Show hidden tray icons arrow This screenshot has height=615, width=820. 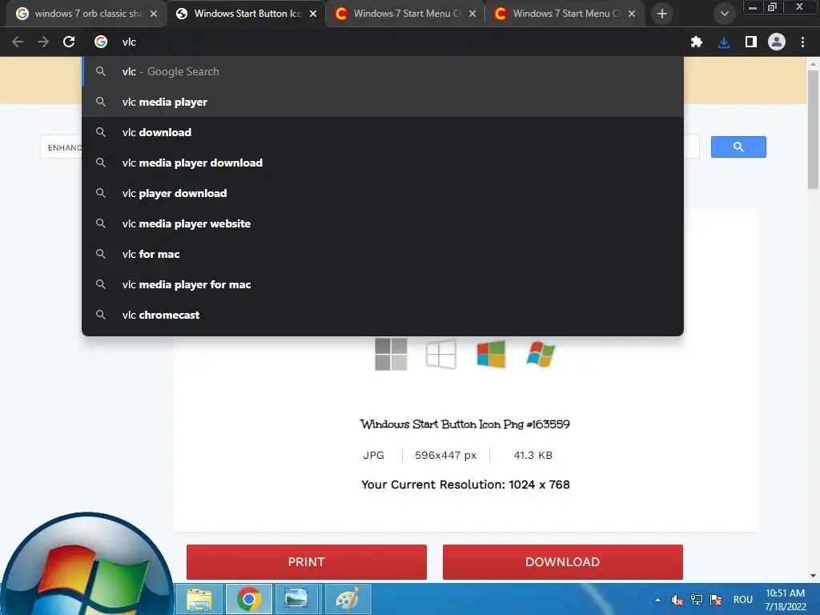(x=658, y=600)
